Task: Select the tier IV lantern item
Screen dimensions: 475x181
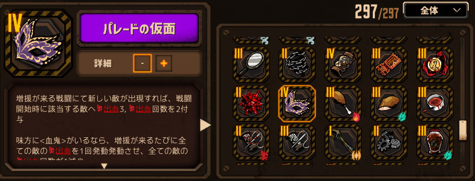Action: 343,64
